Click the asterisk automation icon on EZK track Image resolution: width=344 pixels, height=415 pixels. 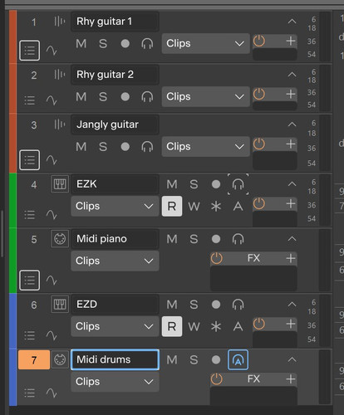point(216,206)
